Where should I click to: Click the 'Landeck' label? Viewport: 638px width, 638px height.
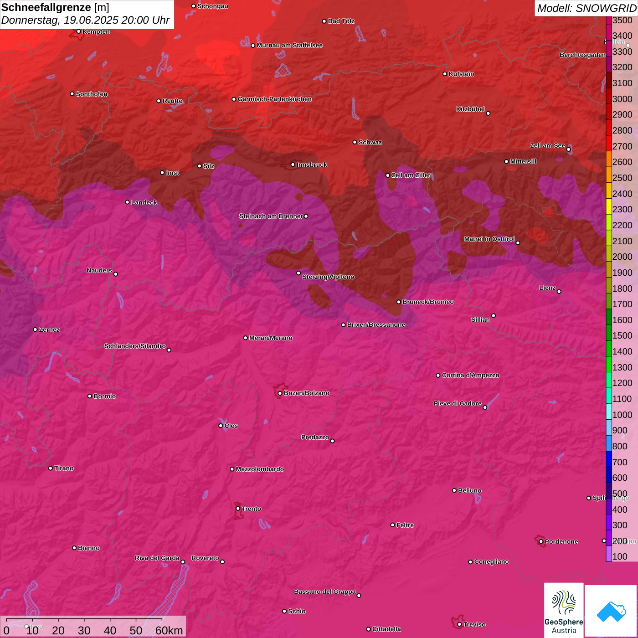[144, 202]
